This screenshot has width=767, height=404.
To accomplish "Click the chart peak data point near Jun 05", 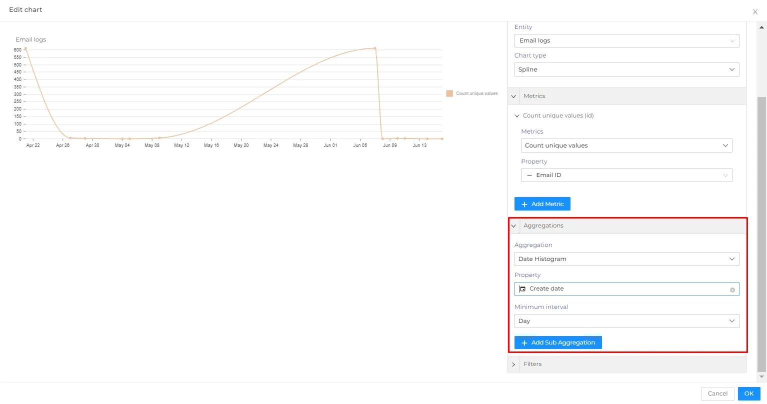I will (x=375, y=48).
